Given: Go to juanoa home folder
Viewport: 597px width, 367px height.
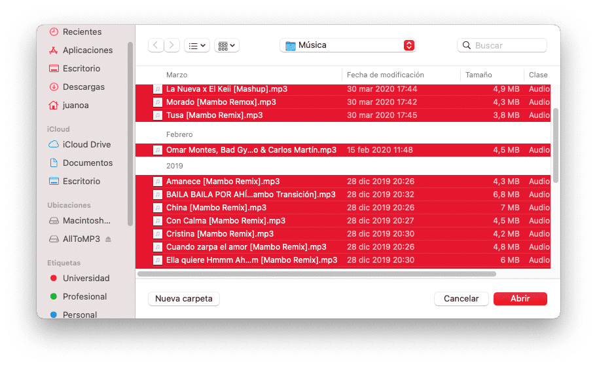Looking at the screenshot, I should tap(69, 105).
